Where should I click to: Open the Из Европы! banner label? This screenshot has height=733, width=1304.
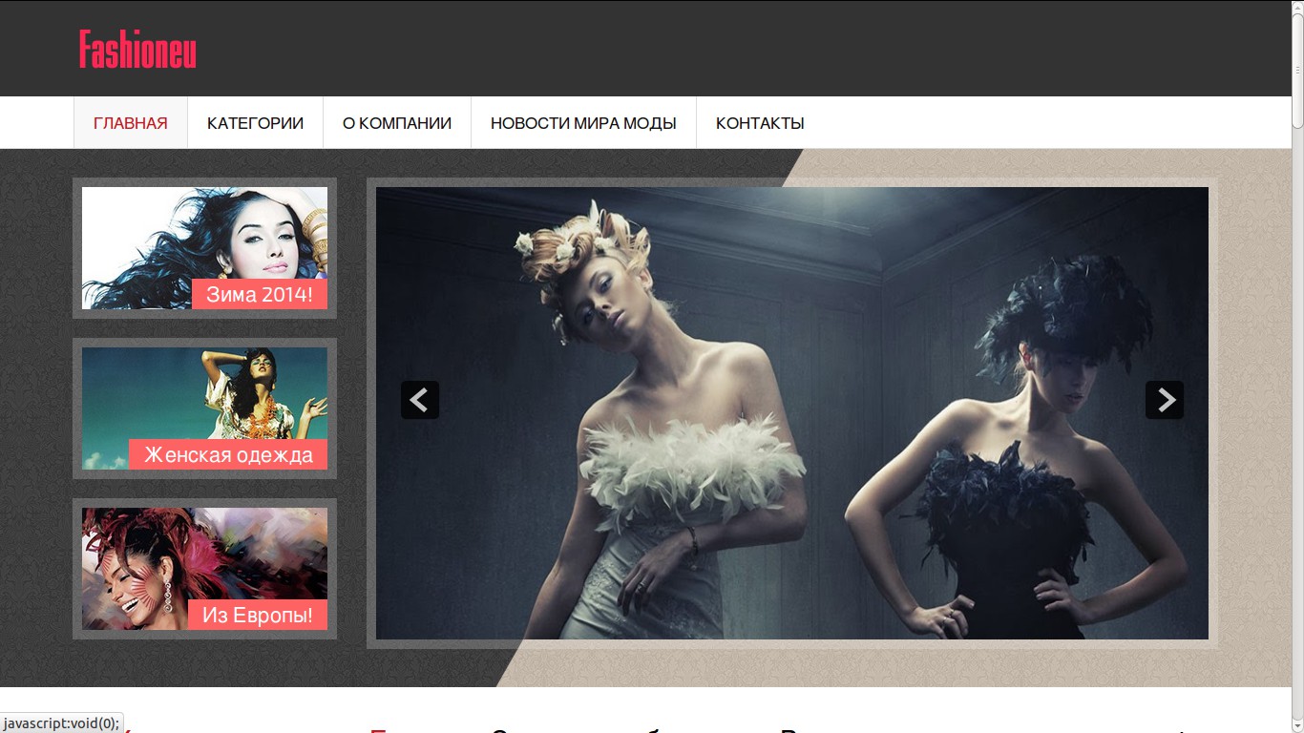pyautogui.click(x=258, y=615)
